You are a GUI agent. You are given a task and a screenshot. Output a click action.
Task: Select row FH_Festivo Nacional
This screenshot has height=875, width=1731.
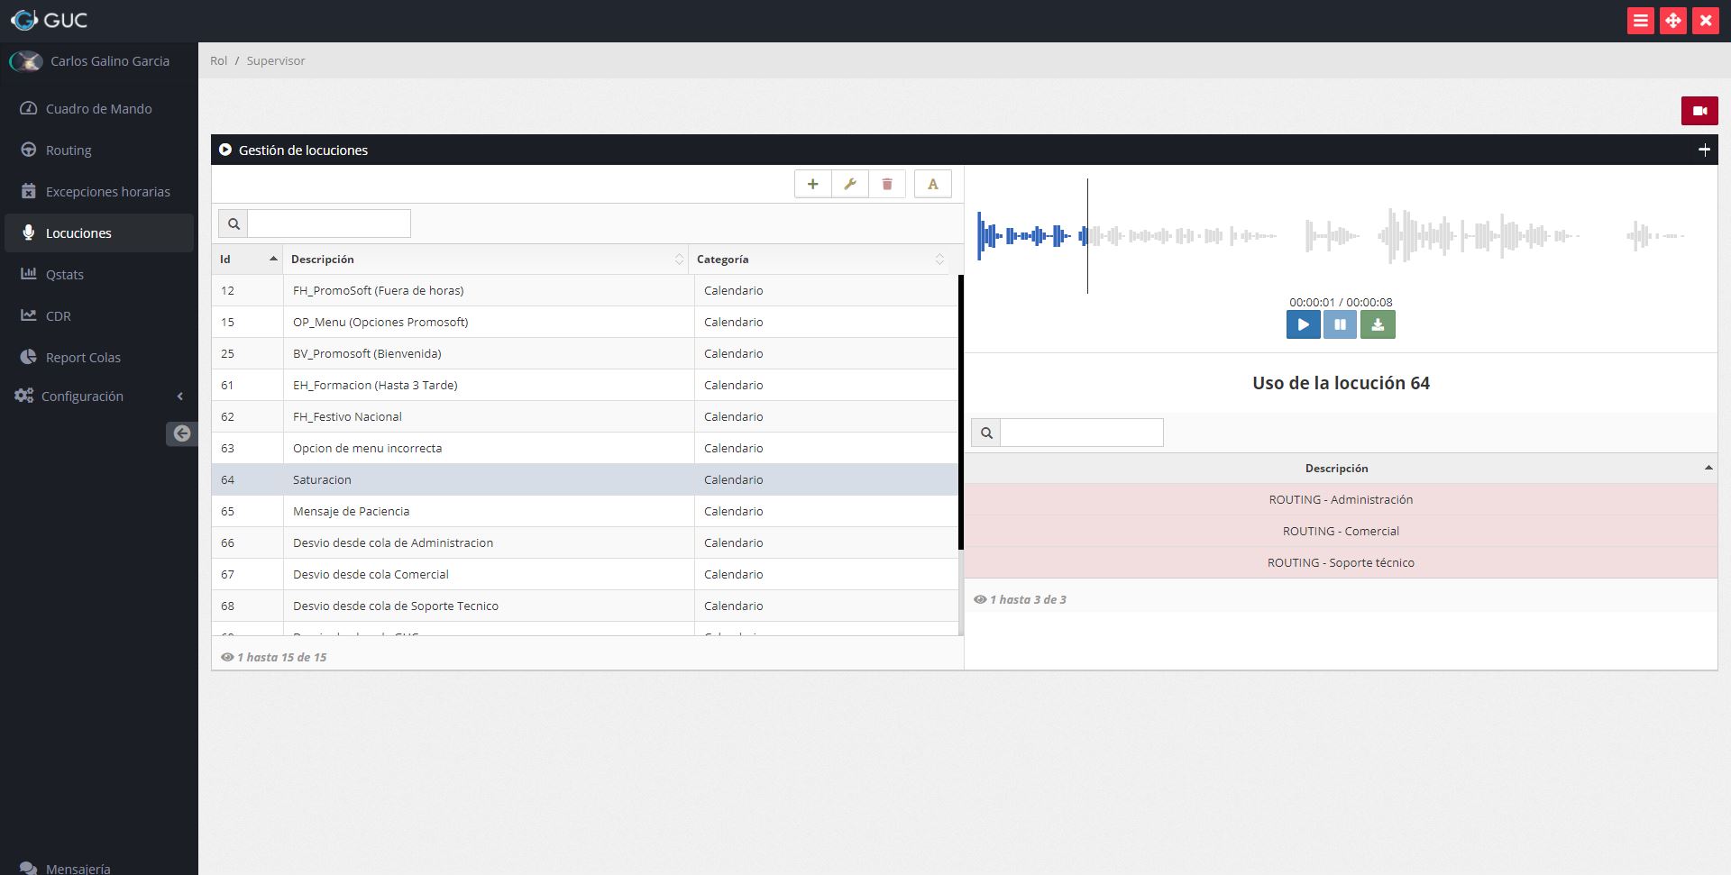pyautogui.click(x=585, y=416)
